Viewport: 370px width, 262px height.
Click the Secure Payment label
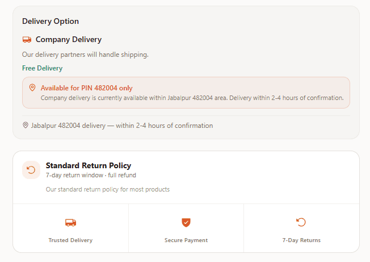pyautogui.click(x=186, y=240)
